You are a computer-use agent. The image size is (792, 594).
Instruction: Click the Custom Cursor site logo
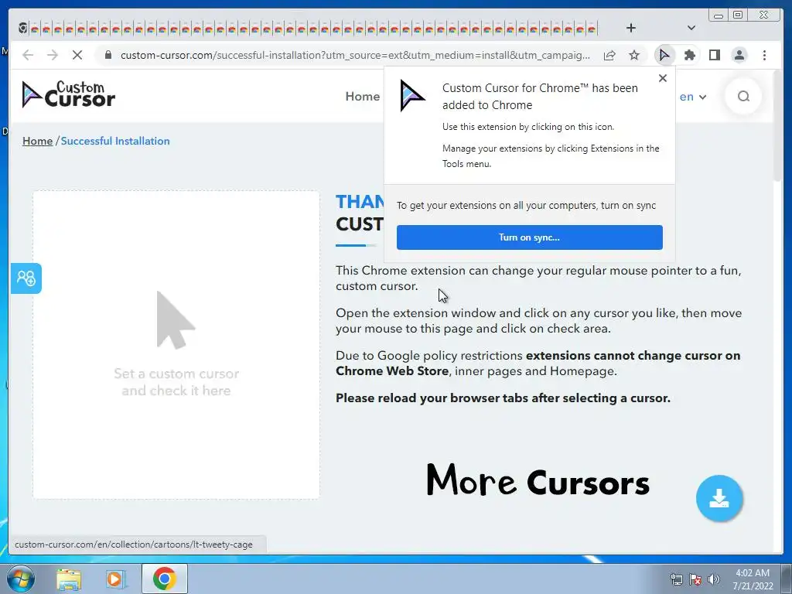[69, 94]
